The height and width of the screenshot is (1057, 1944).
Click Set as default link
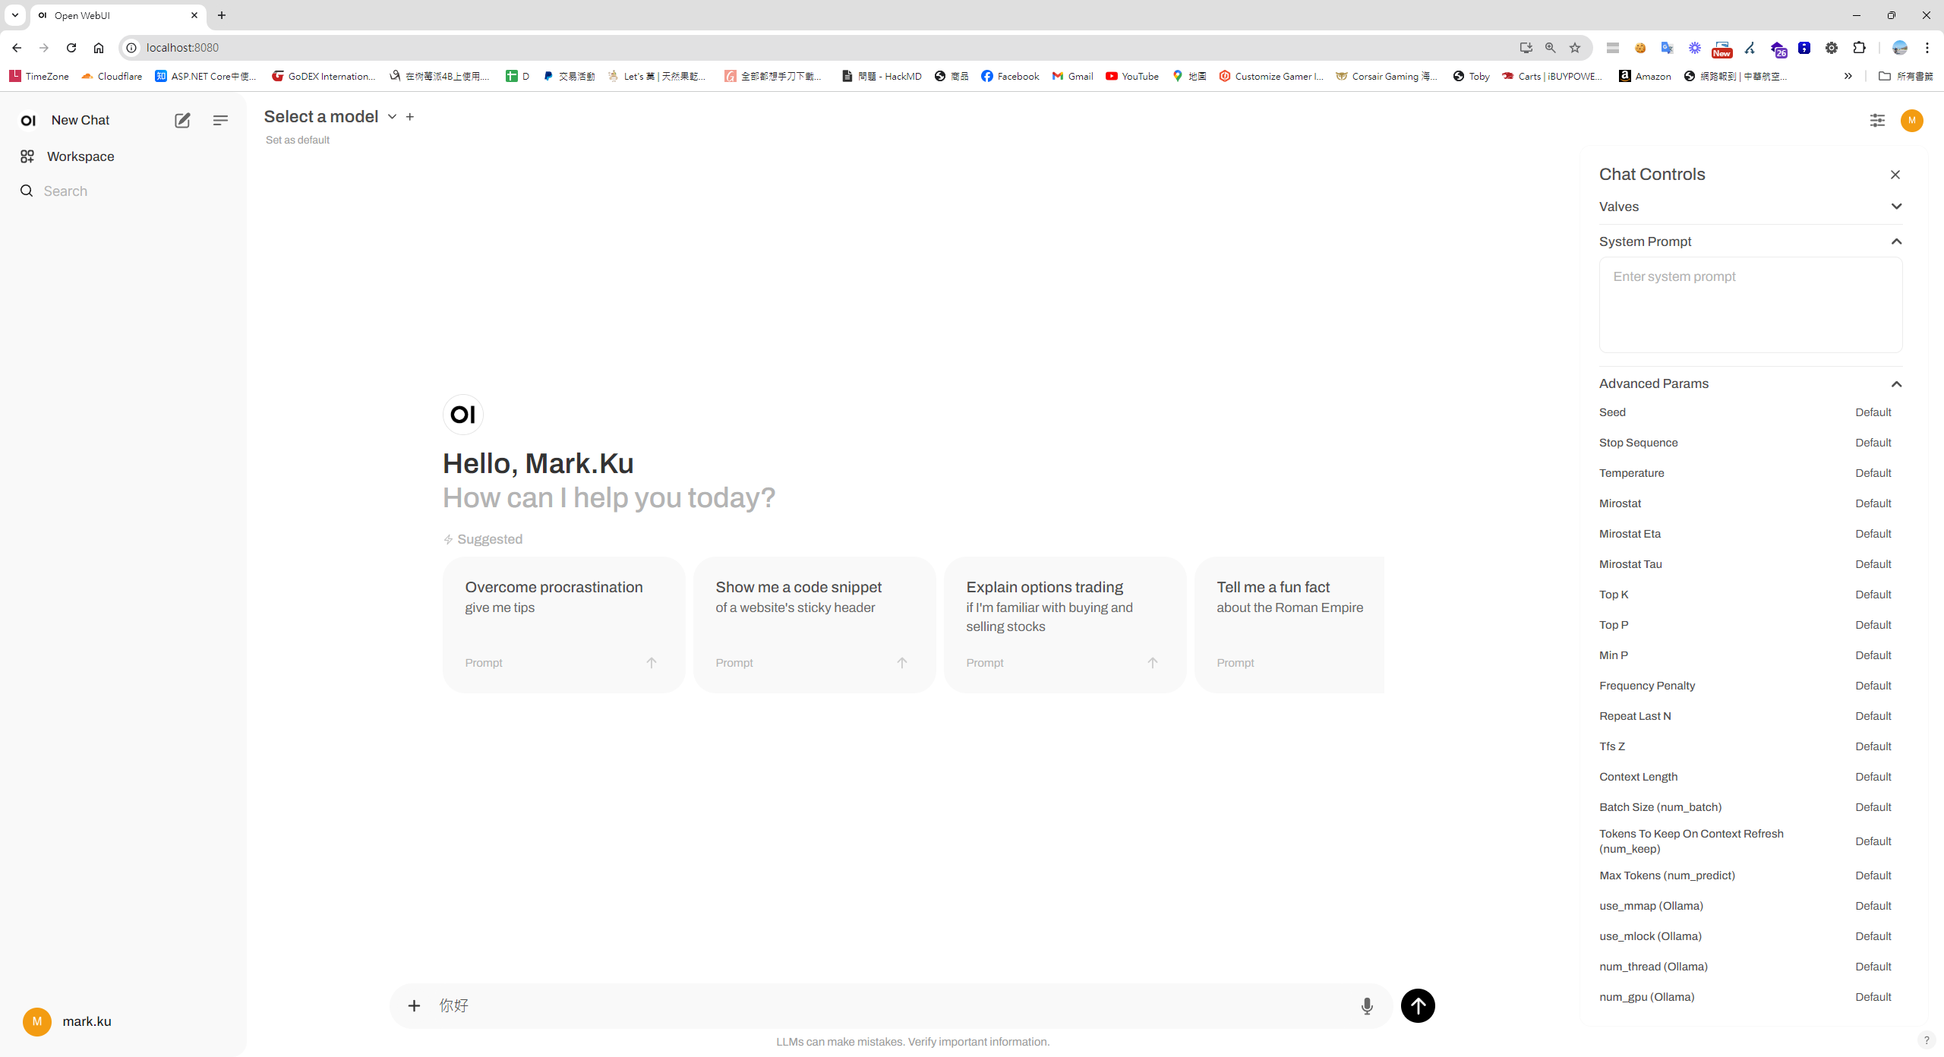click(298, 140)
